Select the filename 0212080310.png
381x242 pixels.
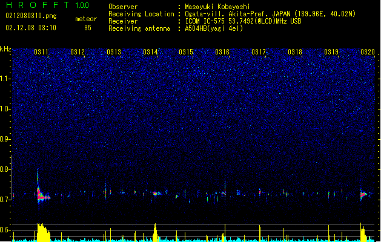(x=31, y=16)
